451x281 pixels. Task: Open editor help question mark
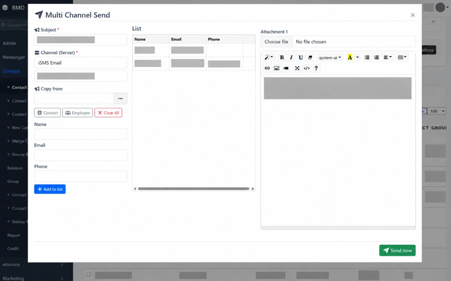(316, 68)
